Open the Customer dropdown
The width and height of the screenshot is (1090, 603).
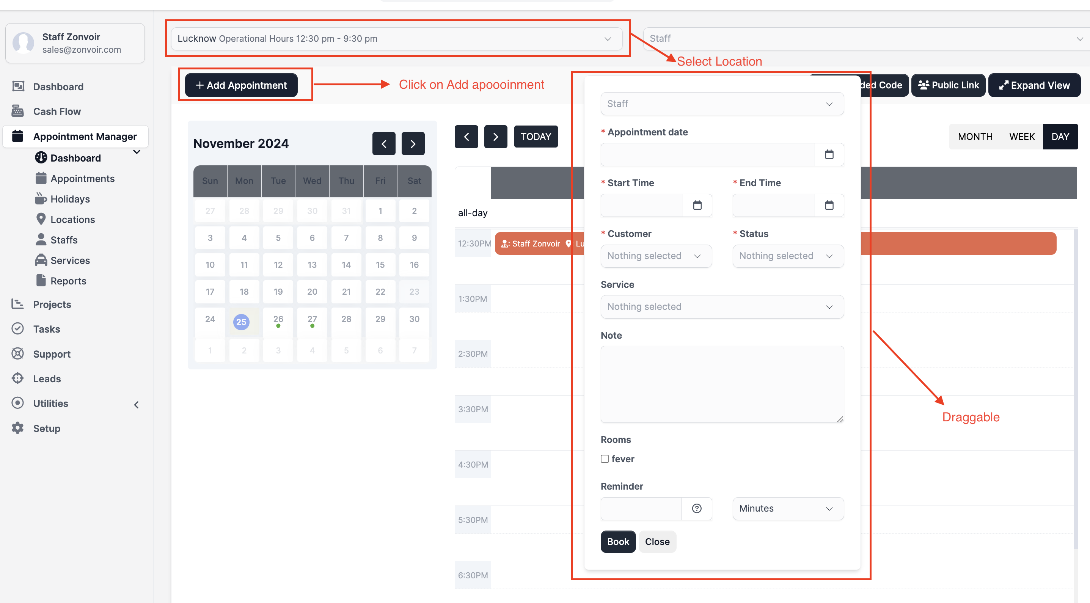[x=655, y=256]
